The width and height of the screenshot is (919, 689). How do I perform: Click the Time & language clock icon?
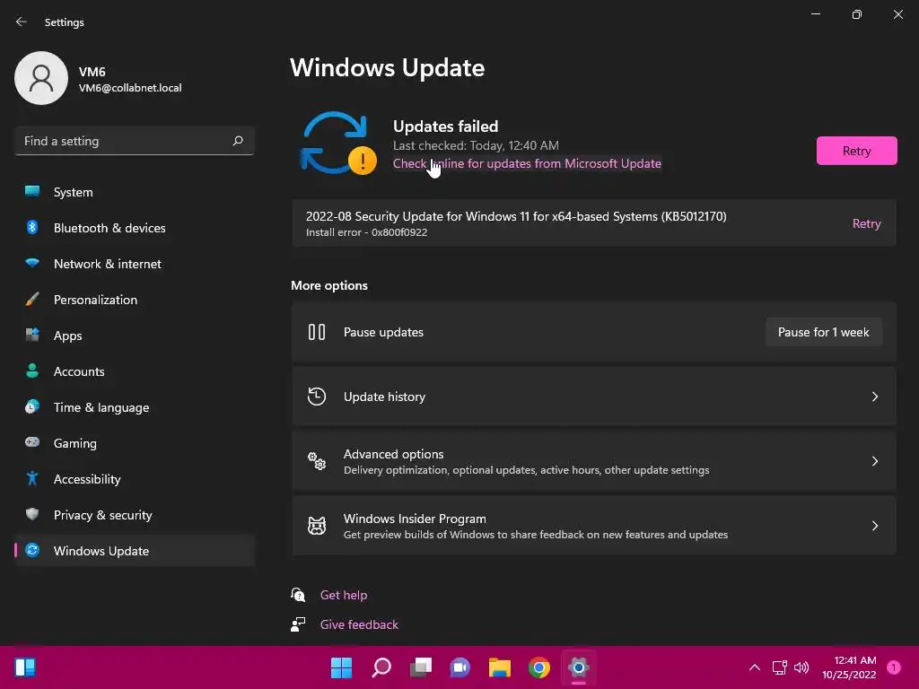[32, 406]
